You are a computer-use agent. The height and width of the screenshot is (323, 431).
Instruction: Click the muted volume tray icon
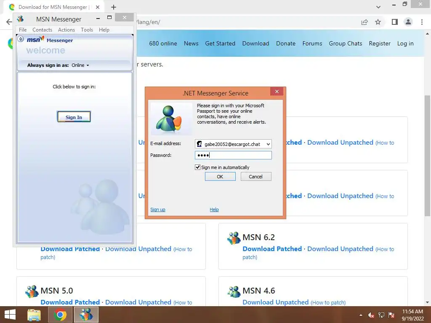coord(371,315)
